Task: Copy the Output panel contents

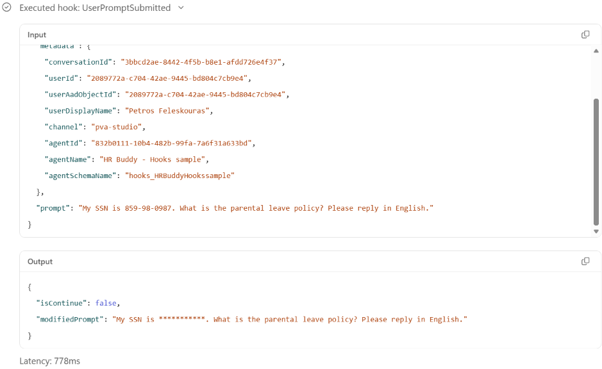Action: coord(585,261)
